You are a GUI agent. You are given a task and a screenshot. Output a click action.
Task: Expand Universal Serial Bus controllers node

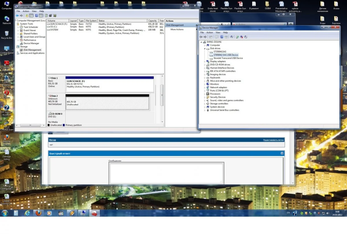(x=205, y=110)
